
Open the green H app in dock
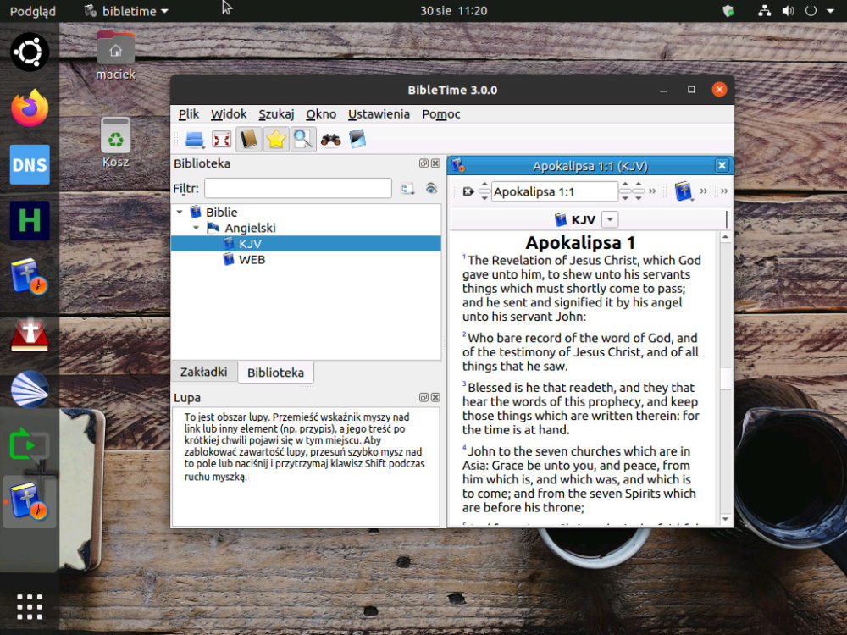click(30, 220)
